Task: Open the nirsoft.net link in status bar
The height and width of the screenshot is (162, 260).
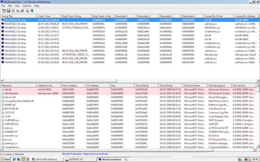Action: 96,154
